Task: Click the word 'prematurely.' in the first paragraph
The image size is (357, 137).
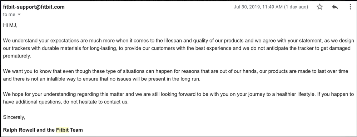Action: [x=17, y=56]
